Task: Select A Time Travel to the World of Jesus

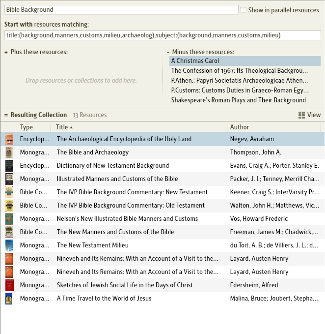Action: tap(104, 299)
